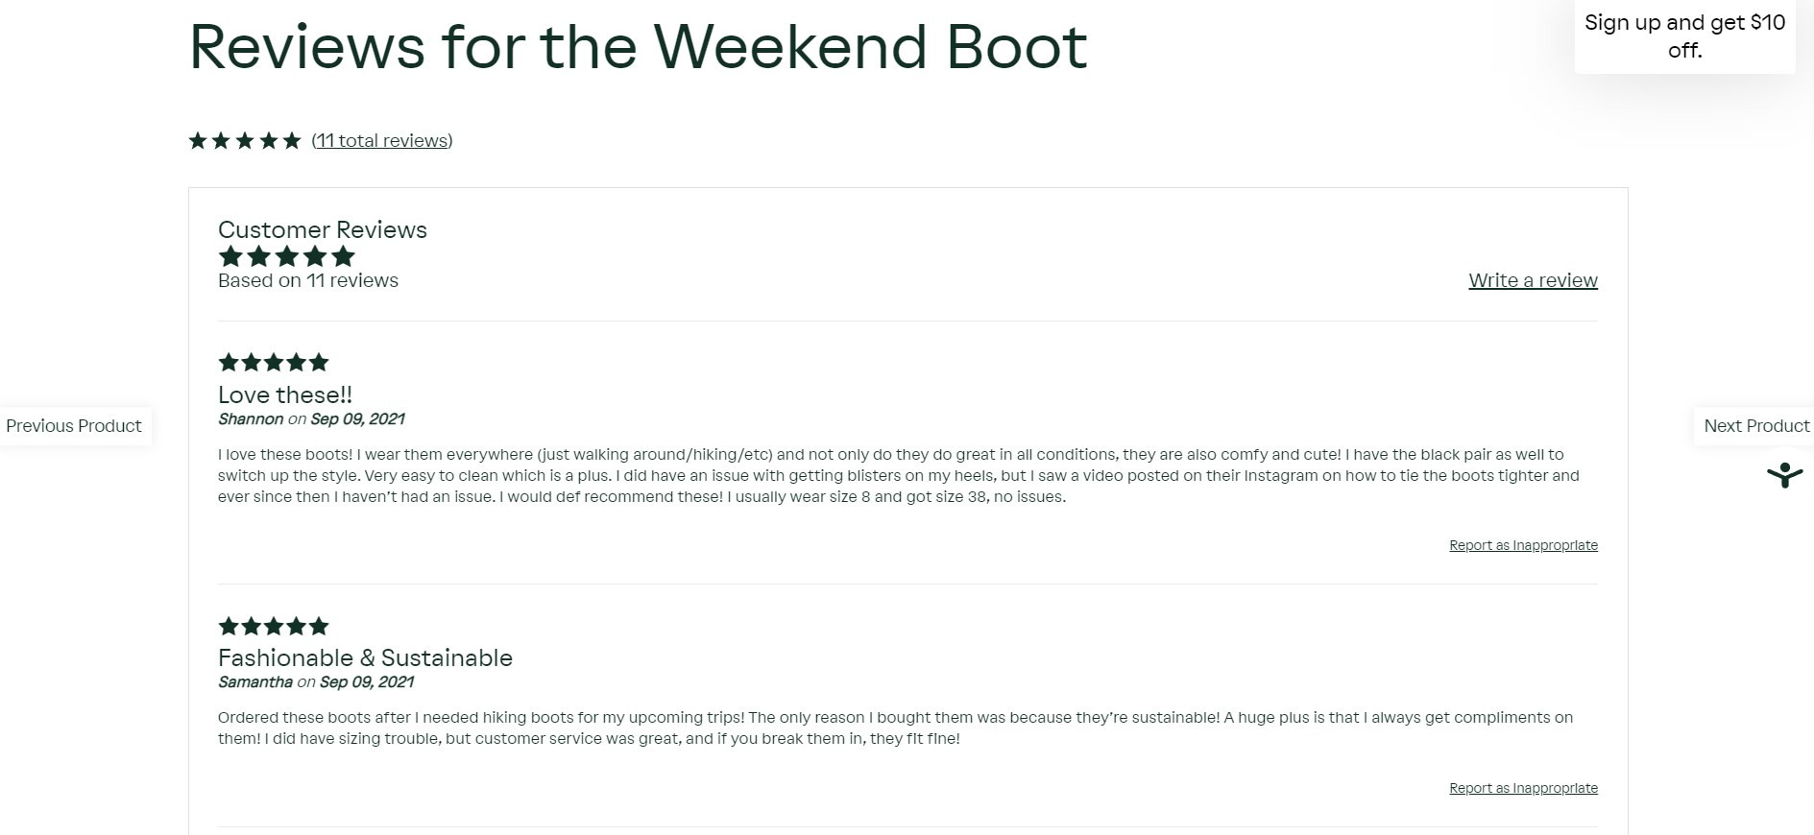
Task: Report Samantha's review as inappropriate
Action: point(1523,788)
